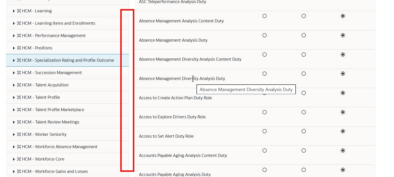Click the HCM - Talent Profile Marketplace icon
This screenshot has height=177, width=394.
click(19, 110)
